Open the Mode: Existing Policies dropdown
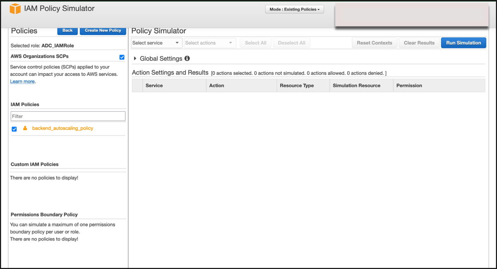Image resolution: width=497 pixels, height=269 pixels. (294, 9)
